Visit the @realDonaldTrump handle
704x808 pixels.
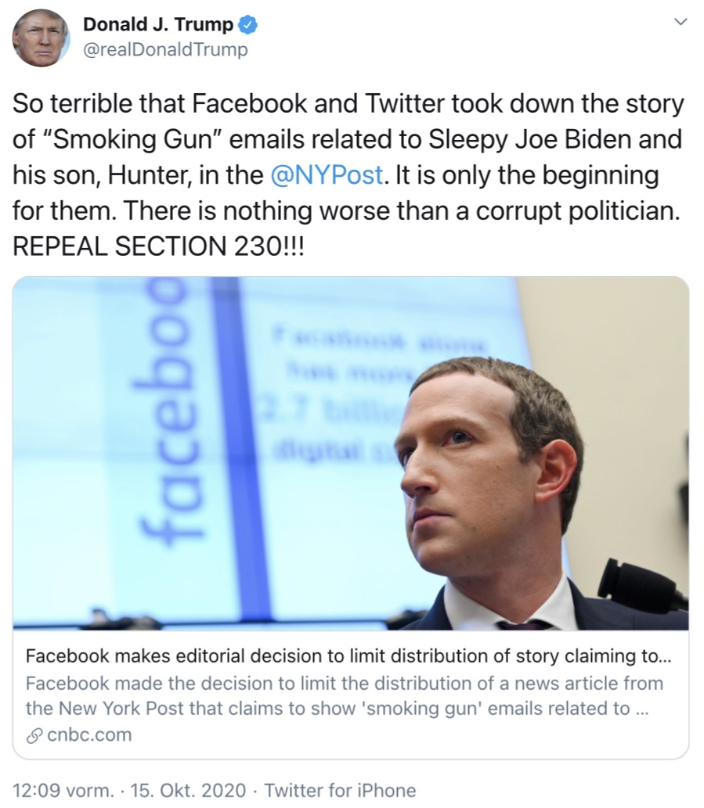(164, 50)
